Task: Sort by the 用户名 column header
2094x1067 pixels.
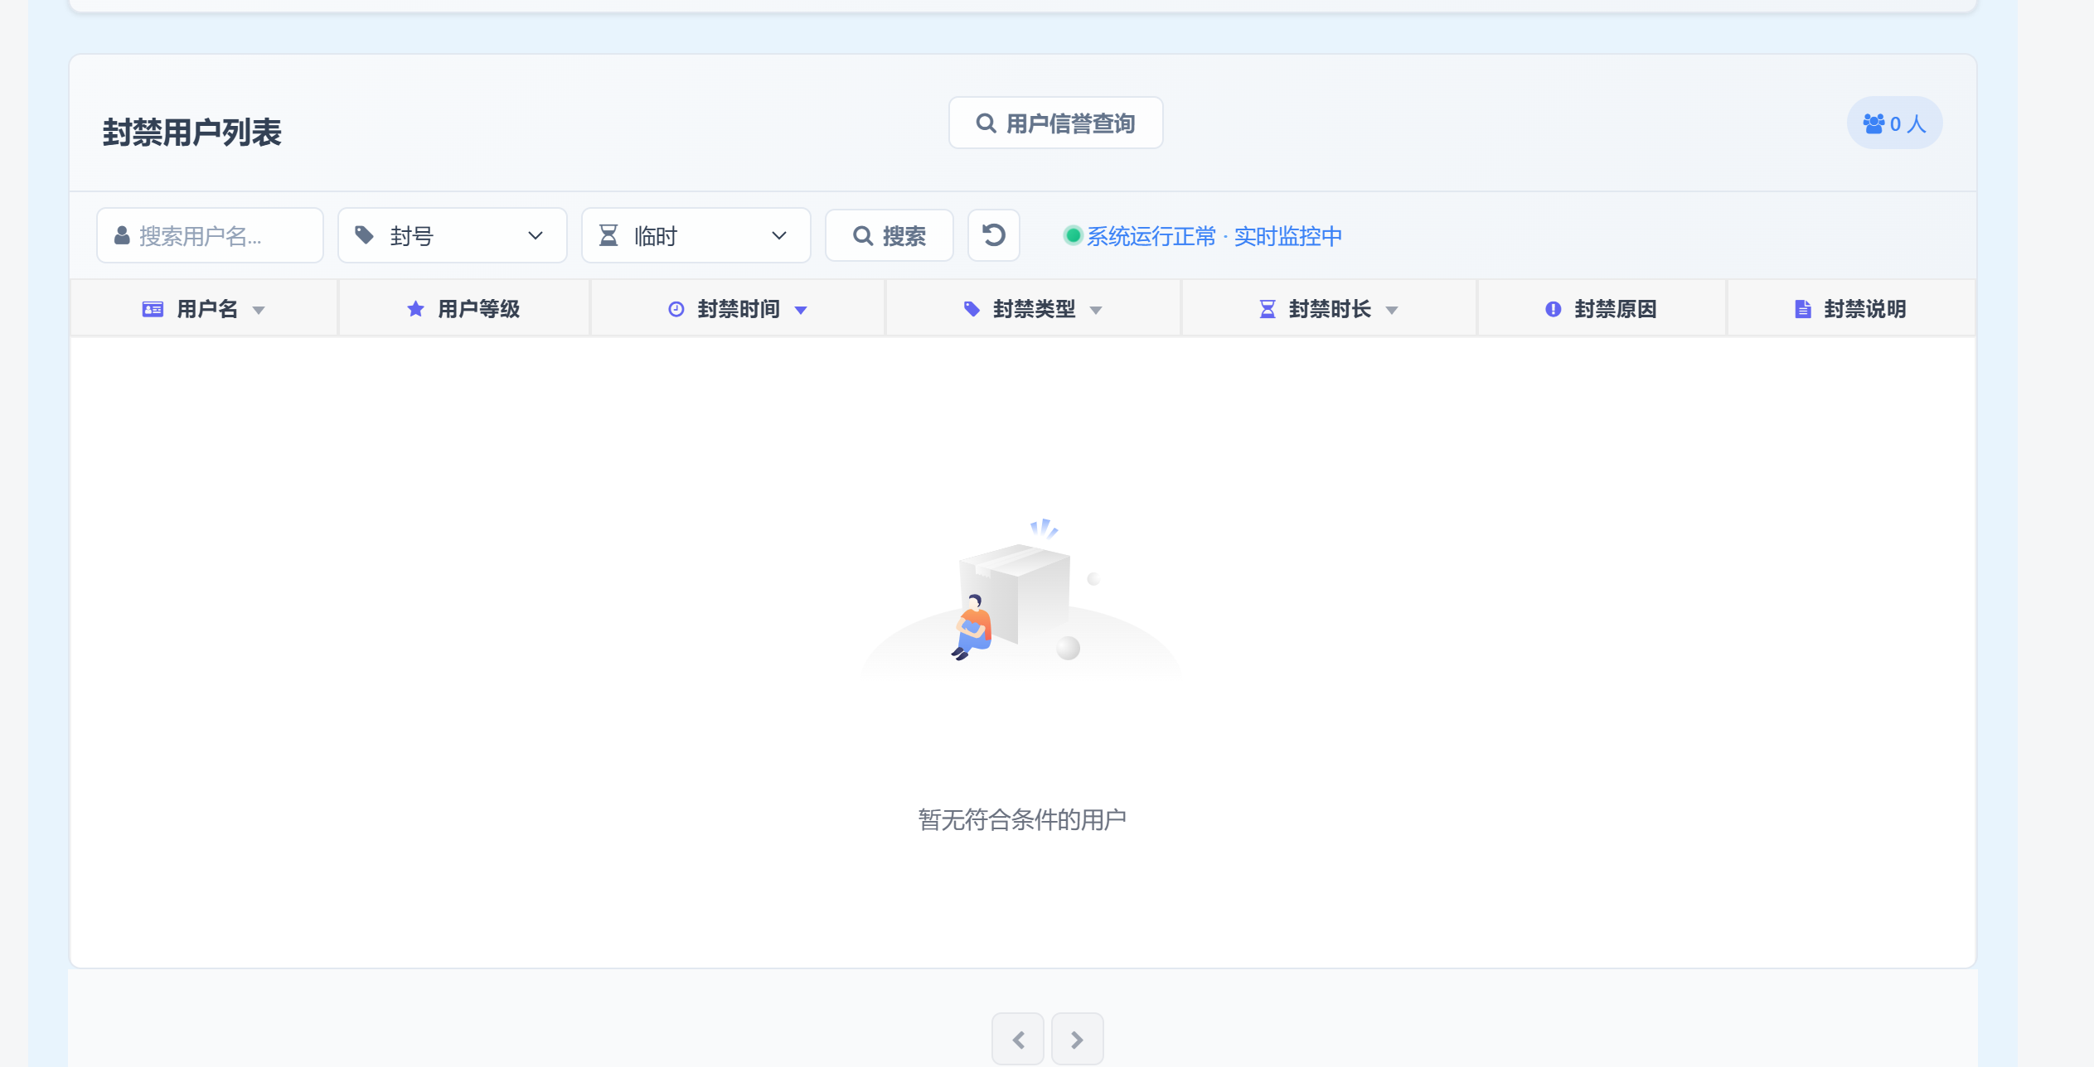Action: tap(205, 309)
